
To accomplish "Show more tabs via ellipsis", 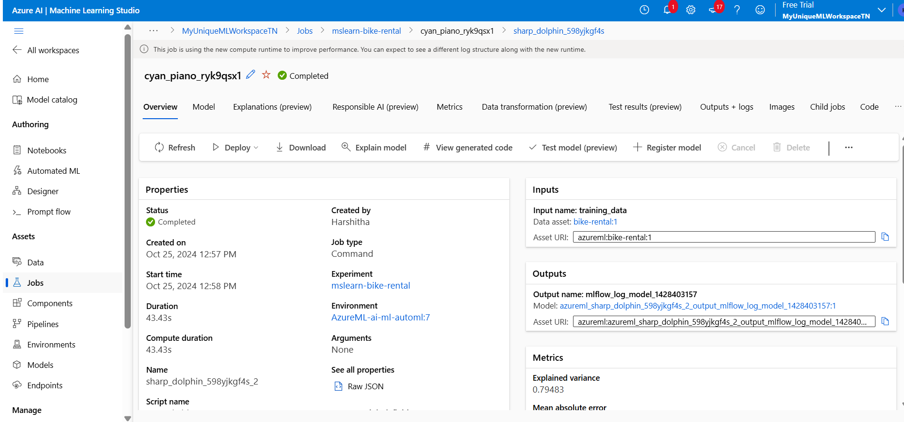I will click(x=898, y=106).
